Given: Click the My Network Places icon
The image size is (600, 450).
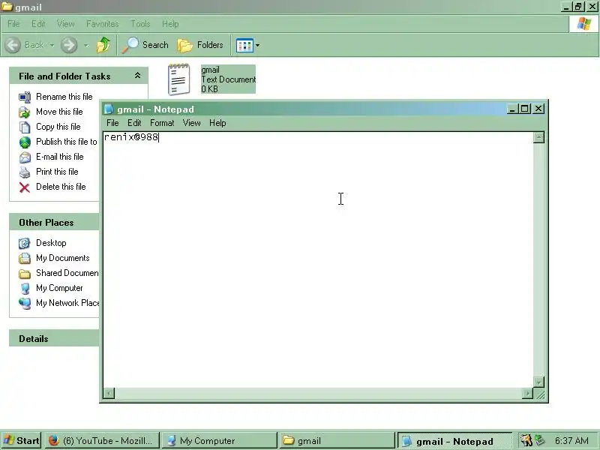Looking at the screenshot, I should click(x=25, y=303).
